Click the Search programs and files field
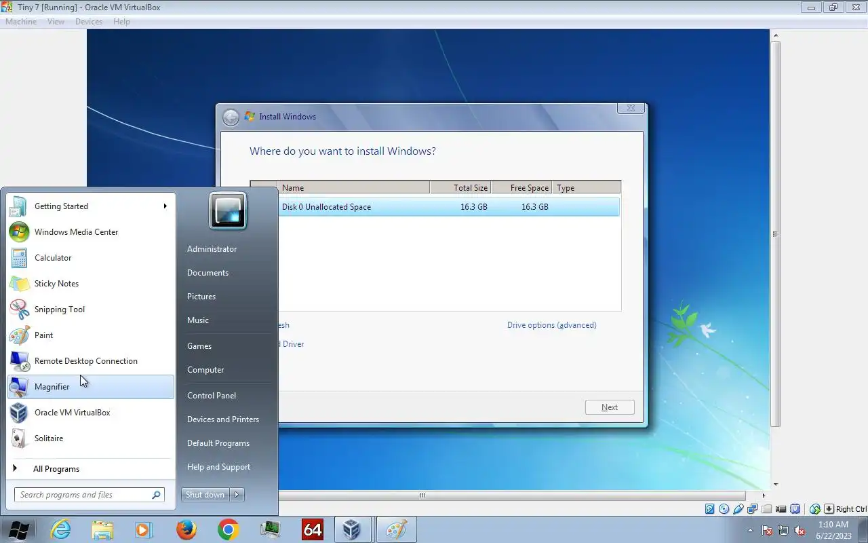868x543 pixels. point(90,495)
